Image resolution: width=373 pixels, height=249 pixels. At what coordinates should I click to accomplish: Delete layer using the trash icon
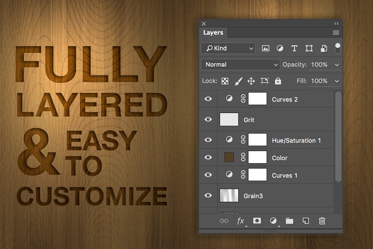(322, 221)
